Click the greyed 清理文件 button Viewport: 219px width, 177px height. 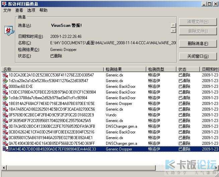click(198, 22)
